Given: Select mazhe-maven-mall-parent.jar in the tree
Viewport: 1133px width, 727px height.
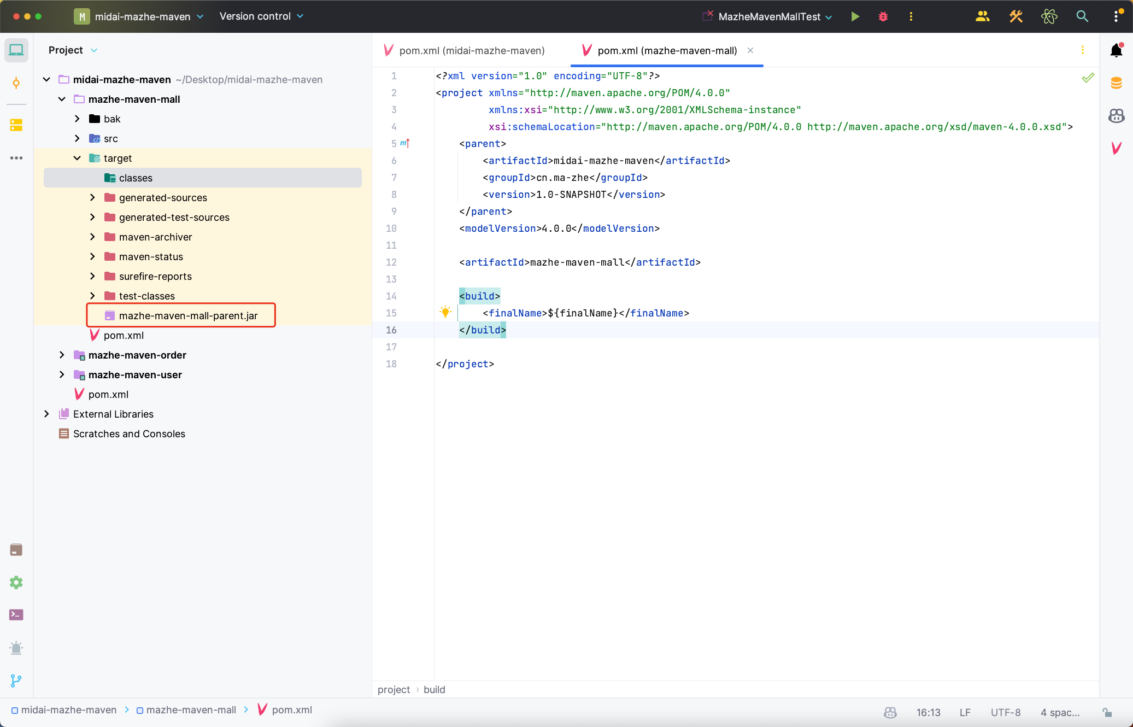Looking at the screenshot, I should point(188,316).
